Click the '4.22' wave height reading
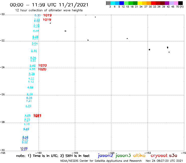 point(31,78)
